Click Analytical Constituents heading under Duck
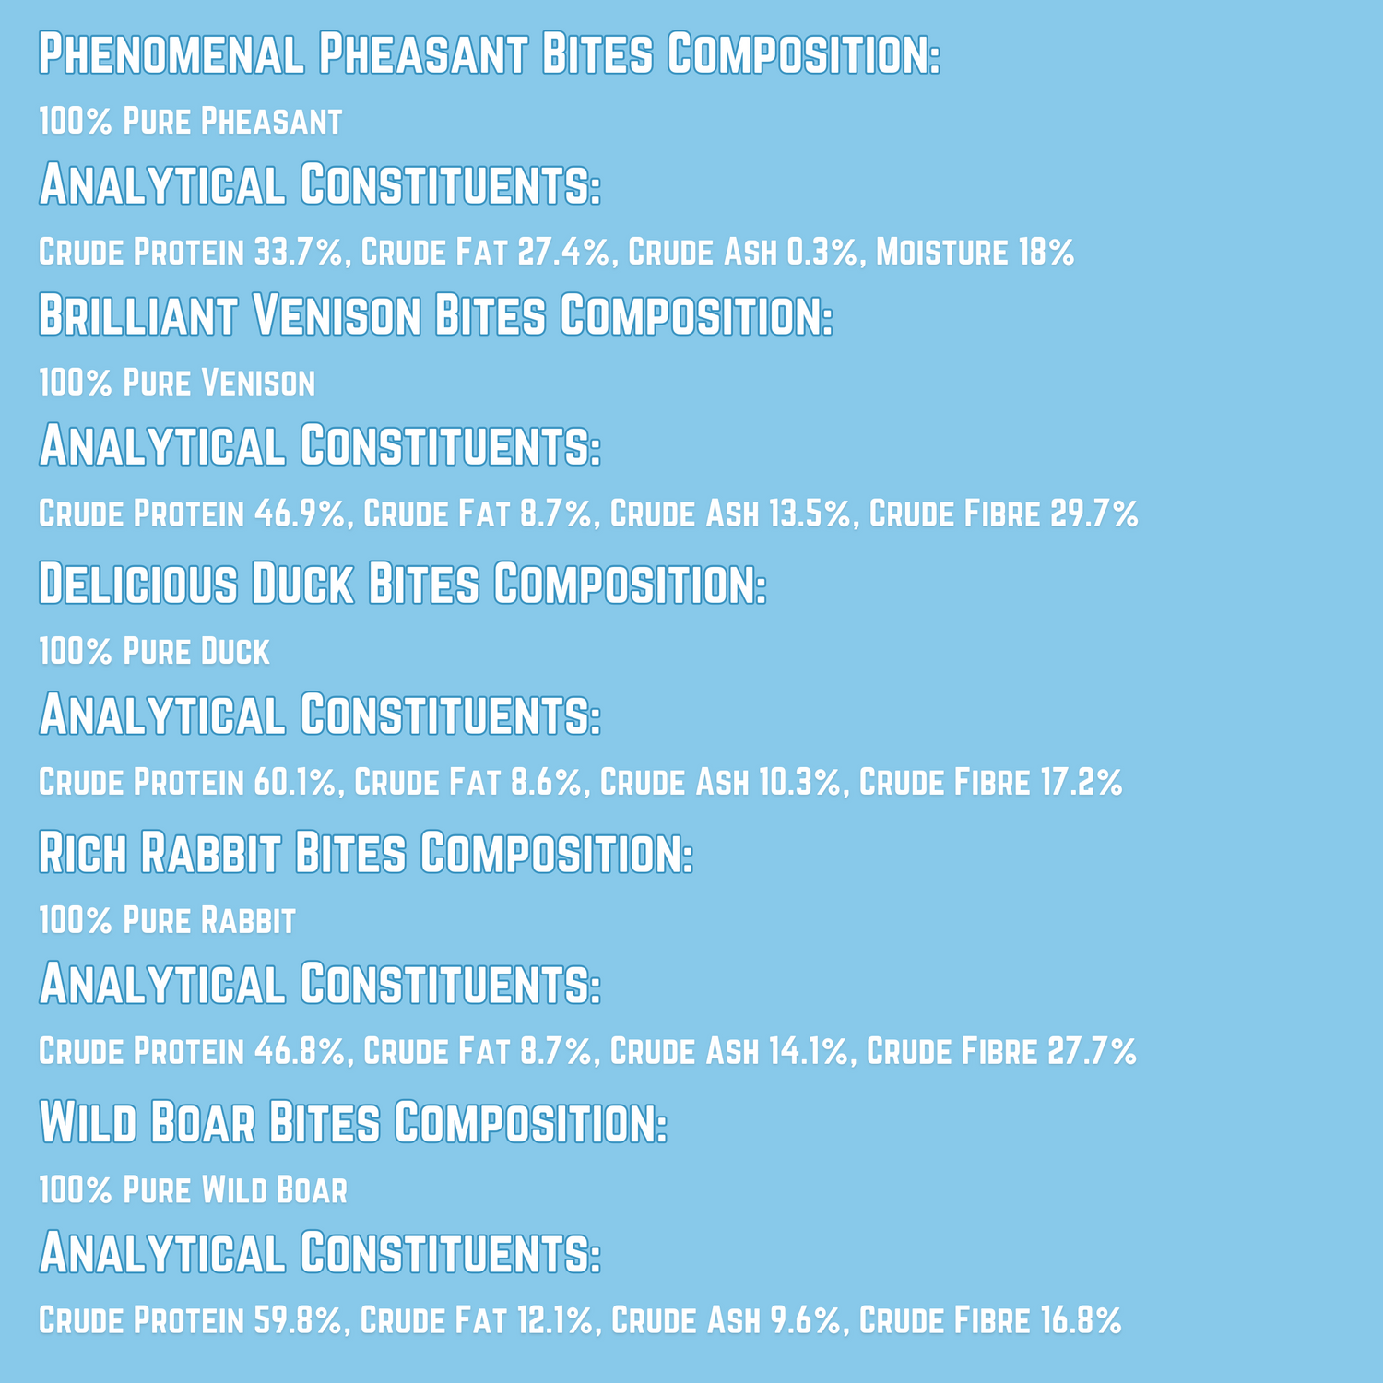Image resolution: width=1383 pixels, height=1383 pixels. [320, 715]
